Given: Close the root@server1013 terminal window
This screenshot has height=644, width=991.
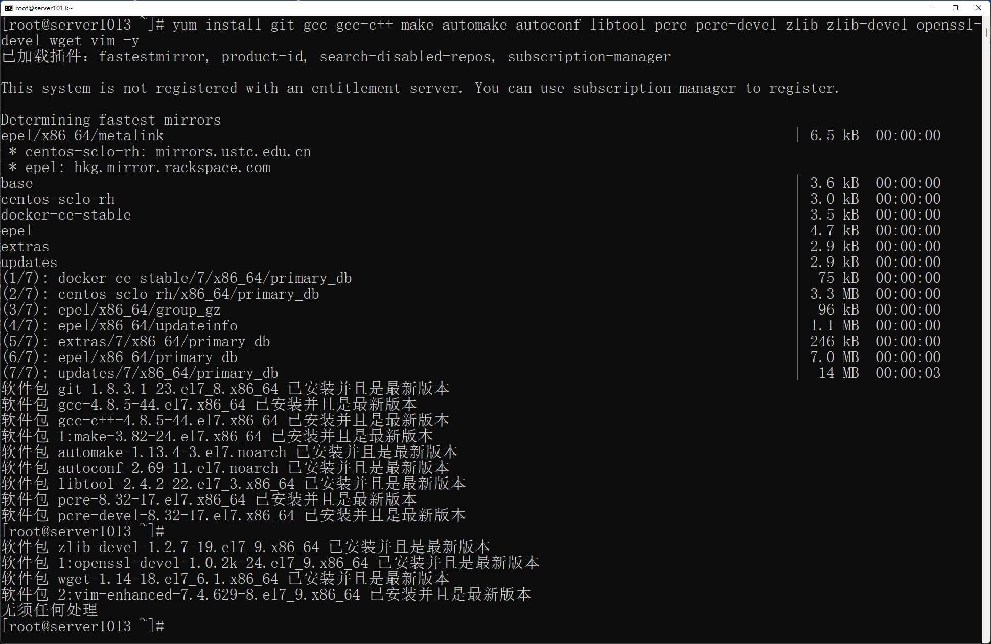Looking at the screenshot, I should pyautogui.click(x=979, y=8).
